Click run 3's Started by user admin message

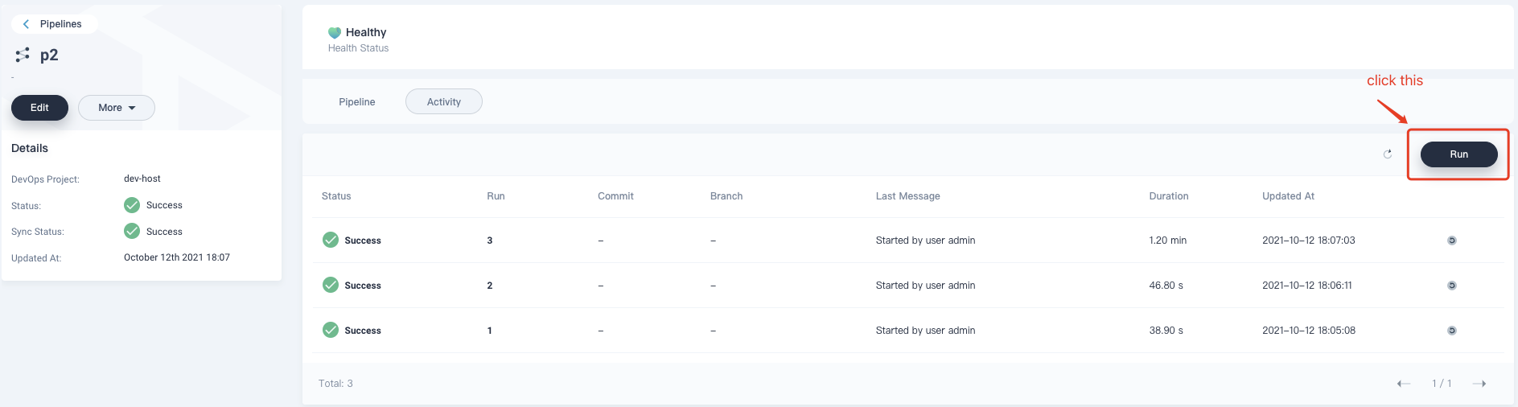click(x=925, y=240)
